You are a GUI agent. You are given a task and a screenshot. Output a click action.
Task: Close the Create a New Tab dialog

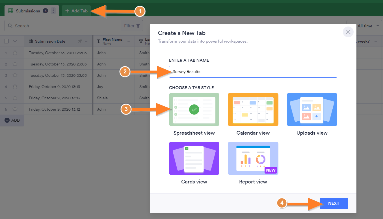(348, 32)
